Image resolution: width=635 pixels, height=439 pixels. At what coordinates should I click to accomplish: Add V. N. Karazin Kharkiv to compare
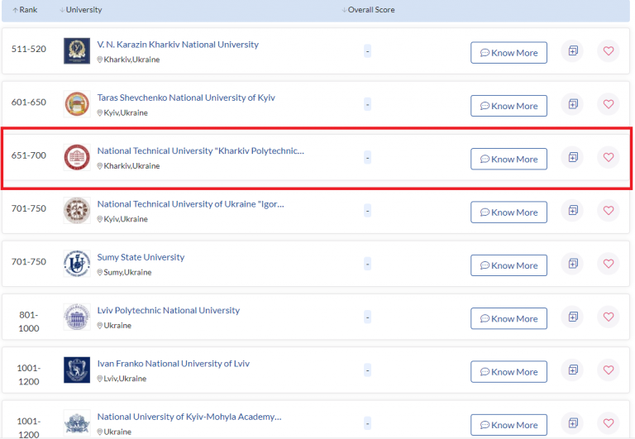(573, 51)
